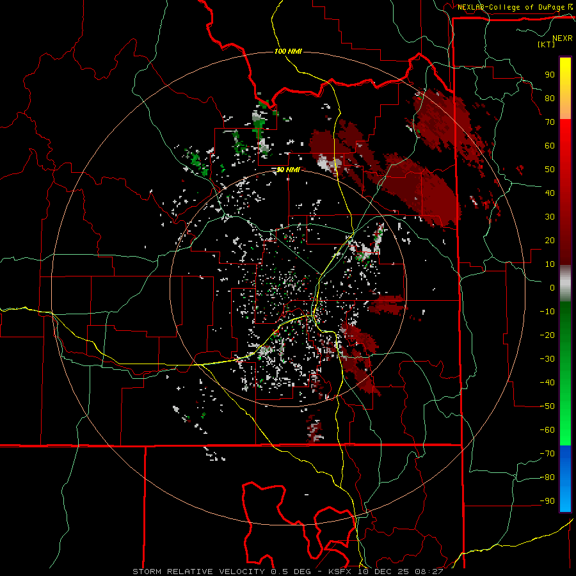The height and width of the screenshot is (576, 576).
Task: Click the 40 value on velocity scale
Action: tap(550, 193)
